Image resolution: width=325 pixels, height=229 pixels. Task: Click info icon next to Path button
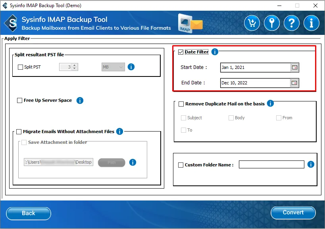coord(133,162)
